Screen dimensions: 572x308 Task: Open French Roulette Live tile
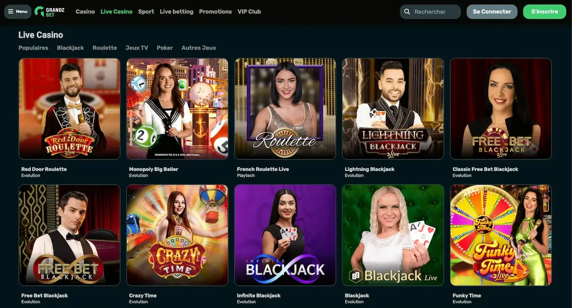pos(285,109)
